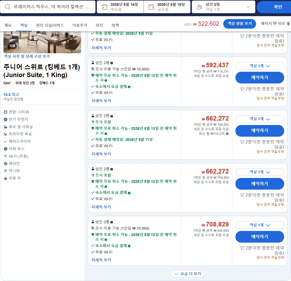Open the check-out calendar icon
The image size is (291, 281).
coord(151,7)
